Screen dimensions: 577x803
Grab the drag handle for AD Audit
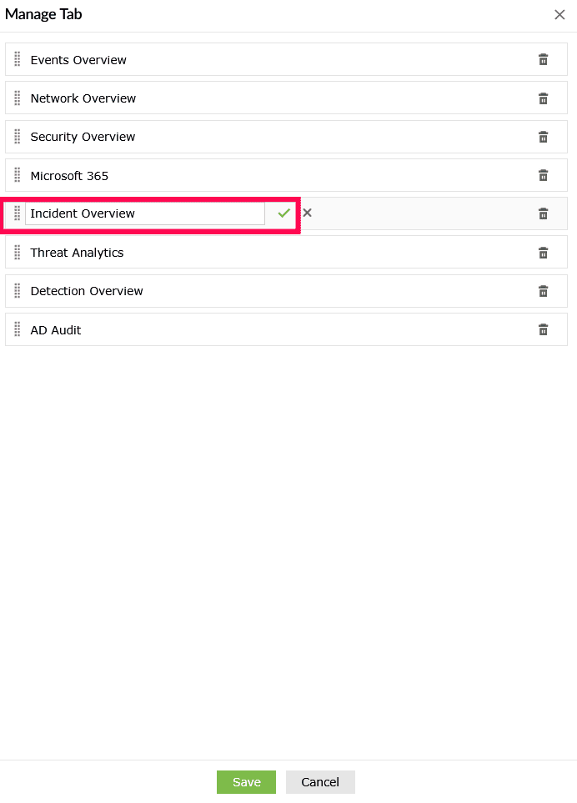pyautogui.click(x=17, y=329)
